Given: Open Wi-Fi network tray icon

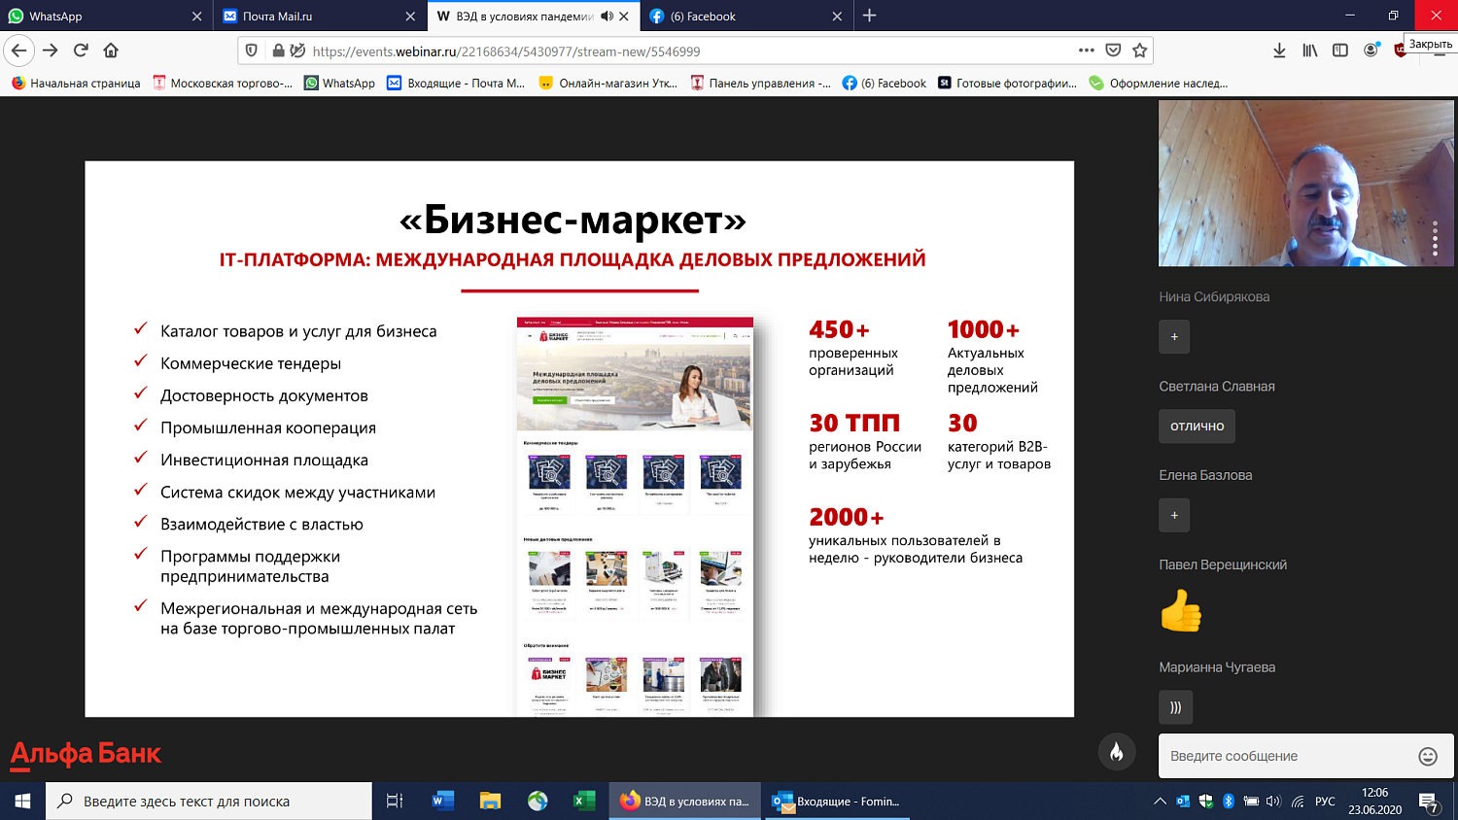Looking at the screenshot, I should point(1299,802).
